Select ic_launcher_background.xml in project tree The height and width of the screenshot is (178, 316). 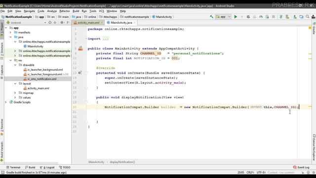pos(43,70)
